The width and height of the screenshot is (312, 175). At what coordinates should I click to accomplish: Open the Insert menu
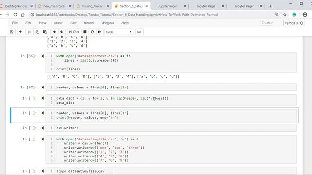pyautogui.click(x=58, y=23)
